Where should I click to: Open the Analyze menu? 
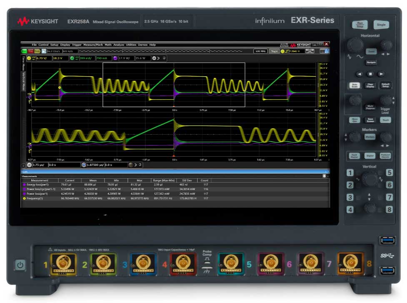point(119,45)
